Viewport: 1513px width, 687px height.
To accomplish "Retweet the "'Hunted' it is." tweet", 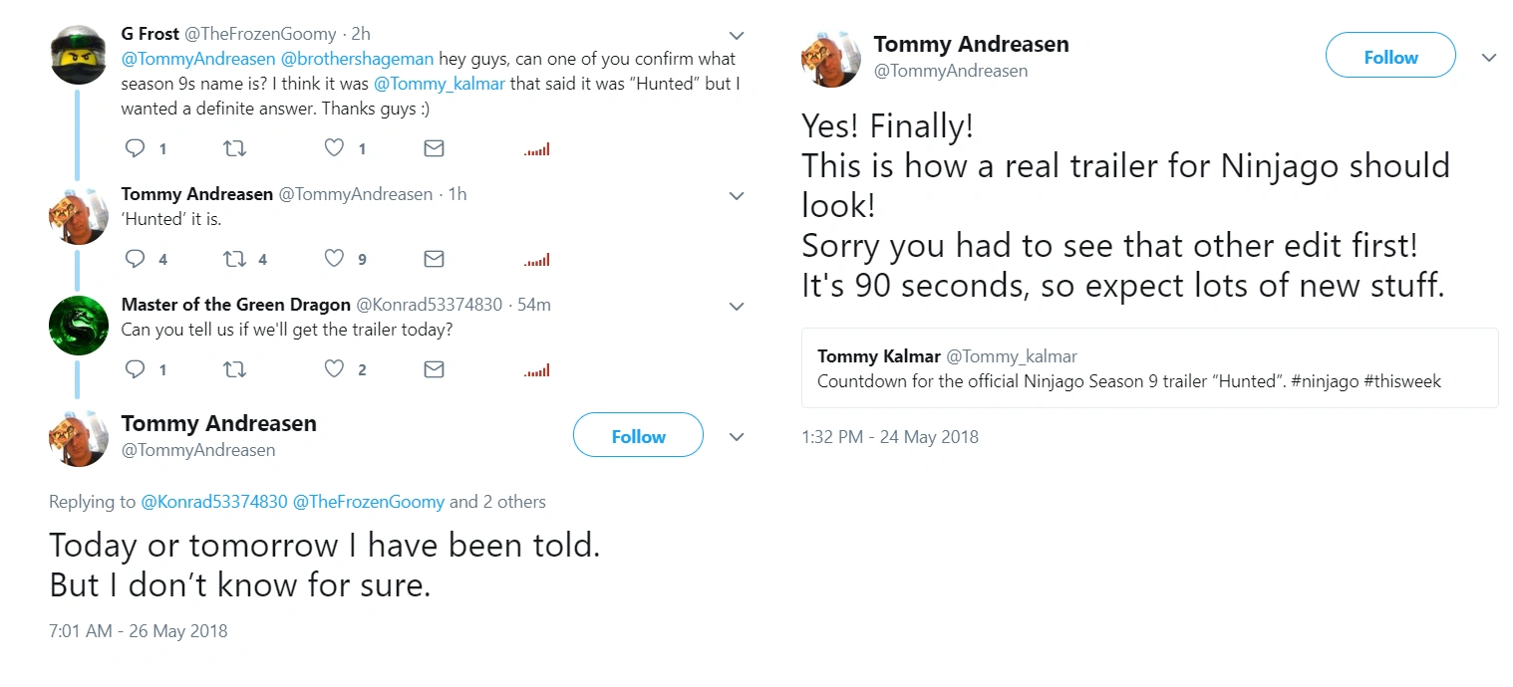I will click(x=234, y=259).
